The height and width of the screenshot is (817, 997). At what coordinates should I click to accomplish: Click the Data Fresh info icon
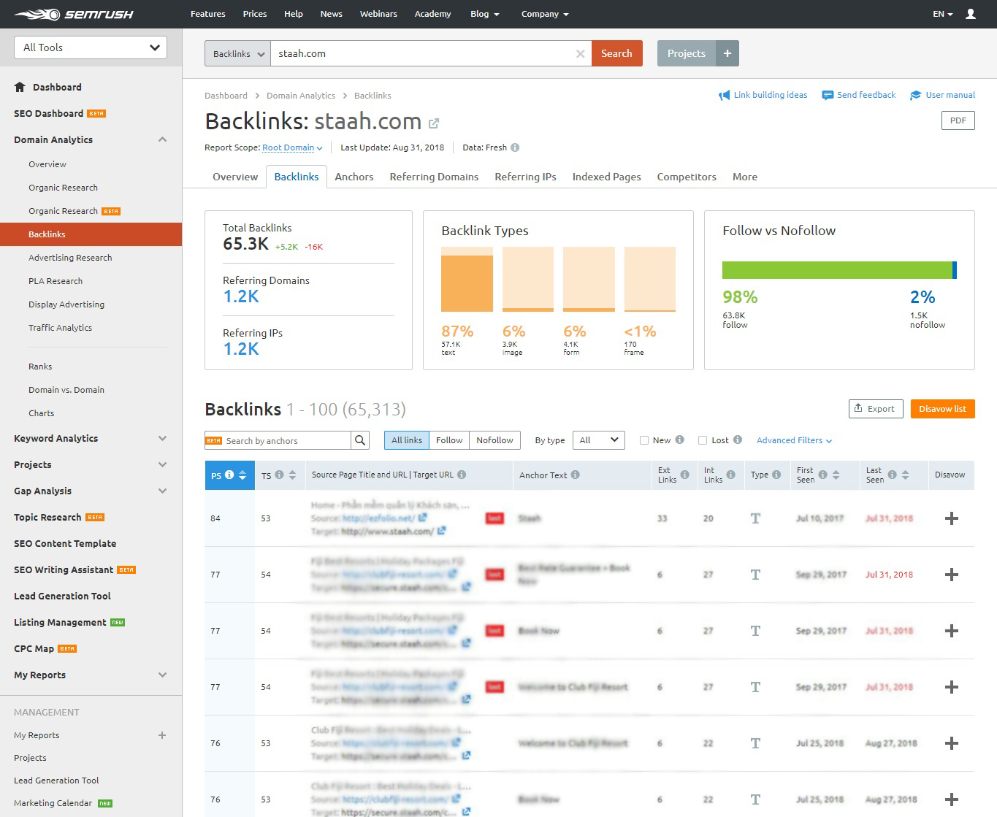click(515, 147)
